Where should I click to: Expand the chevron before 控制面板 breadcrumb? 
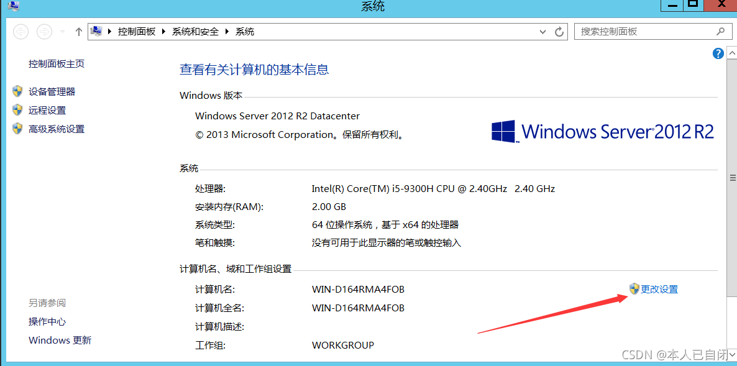tap(110, 32)
